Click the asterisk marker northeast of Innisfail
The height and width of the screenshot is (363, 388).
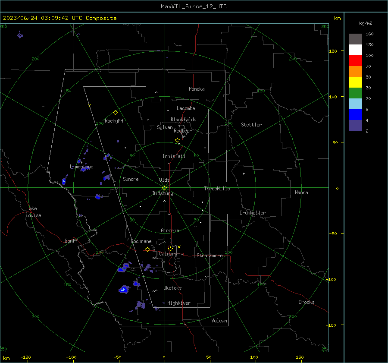coord(205,148)
